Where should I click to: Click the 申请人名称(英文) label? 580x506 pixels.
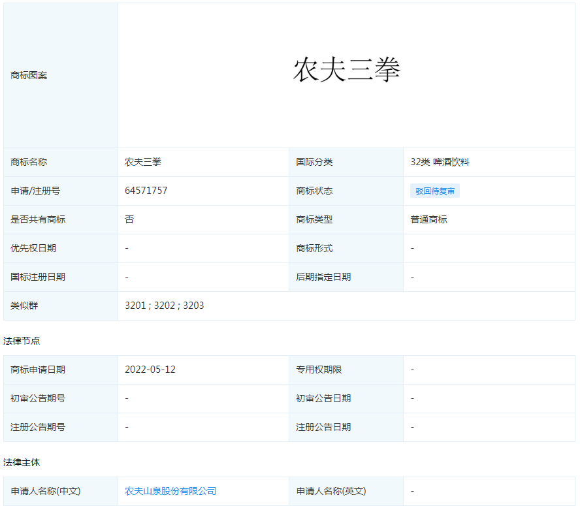[330, 491]
